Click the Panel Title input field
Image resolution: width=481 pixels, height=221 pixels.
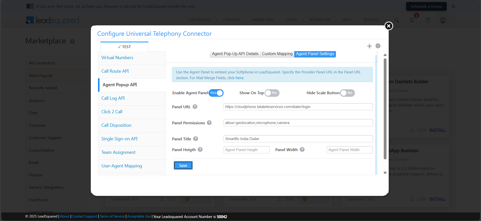(x=298, y=139)
